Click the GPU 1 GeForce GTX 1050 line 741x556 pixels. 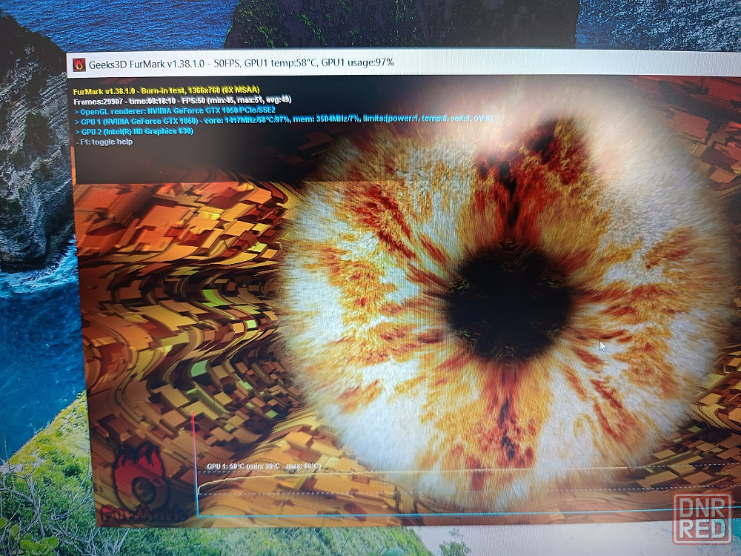click(x=283, y=121)
